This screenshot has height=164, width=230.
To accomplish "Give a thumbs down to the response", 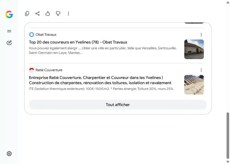I will click(x=58, y=14).
